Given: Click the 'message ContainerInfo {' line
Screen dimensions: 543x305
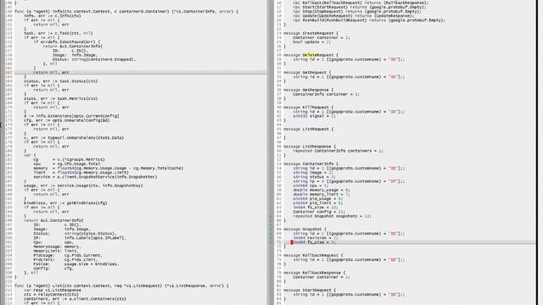Looking at the screenshot, I should click(x=311, y=164).
